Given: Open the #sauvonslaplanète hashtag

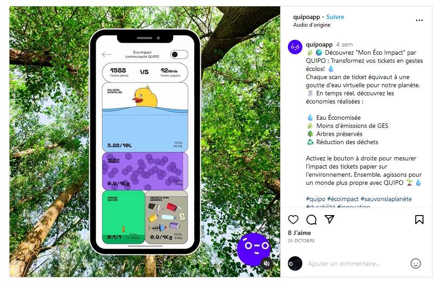Looking at the screenshot, I should [386, 199].
